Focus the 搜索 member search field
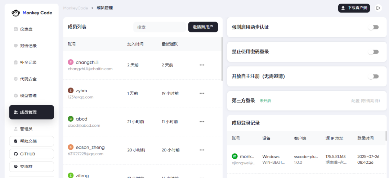Image resolution: width=389 pixels, height=178 pixels. pos(160,27)
